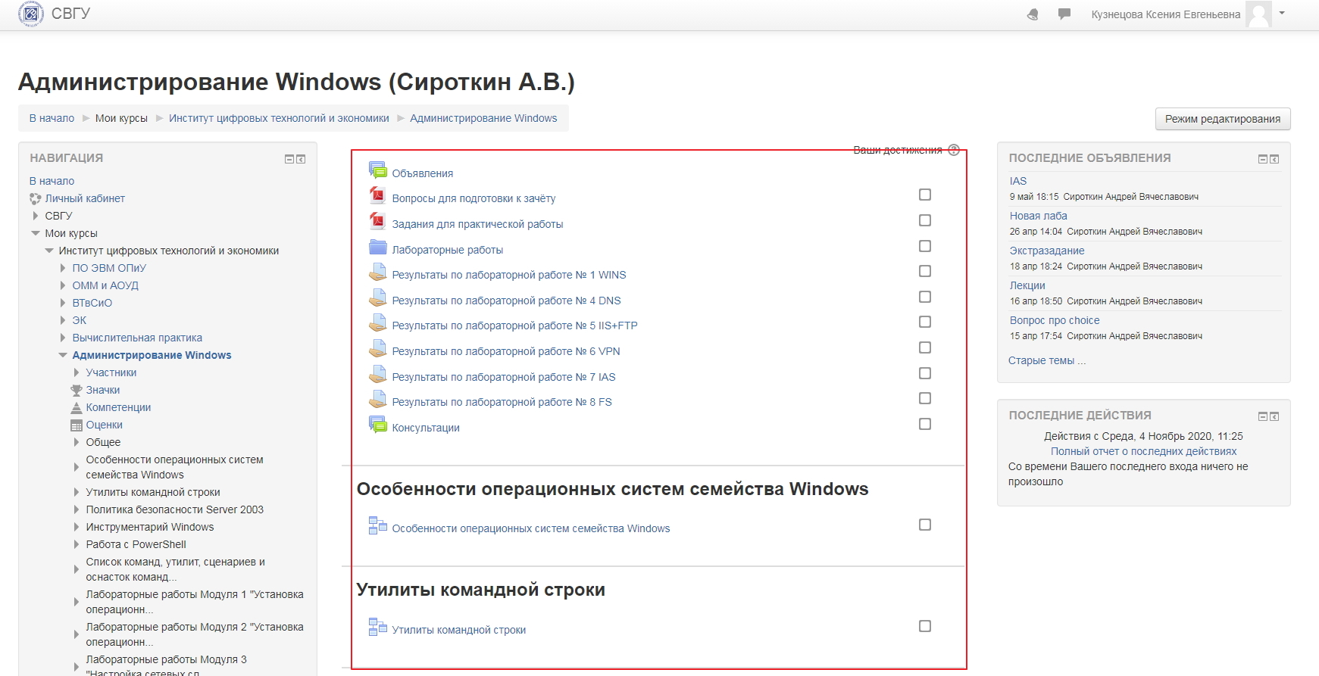Click the СВГУ university logo
This screenshot has width=1319, height=676.
tap(31, 14)
